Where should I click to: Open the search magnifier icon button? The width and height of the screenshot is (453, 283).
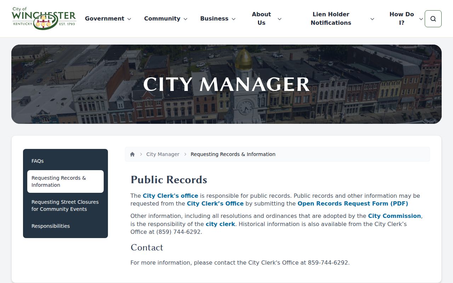click(x=433, y=19)
